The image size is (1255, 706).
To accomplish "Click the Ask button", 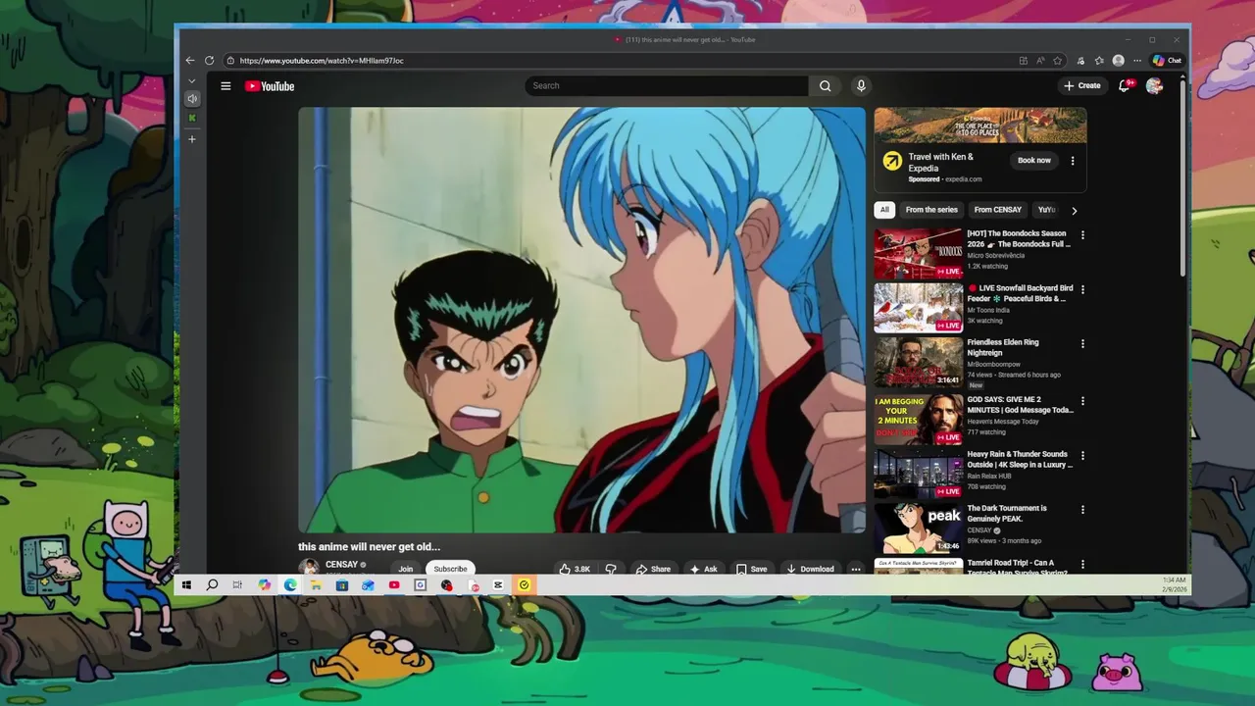I will click(704, 569).
